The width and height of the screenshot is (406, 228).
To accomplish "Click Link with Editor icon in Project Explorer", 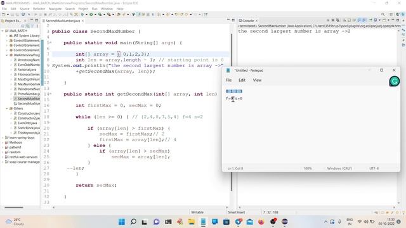I will [x=27, y=26].
